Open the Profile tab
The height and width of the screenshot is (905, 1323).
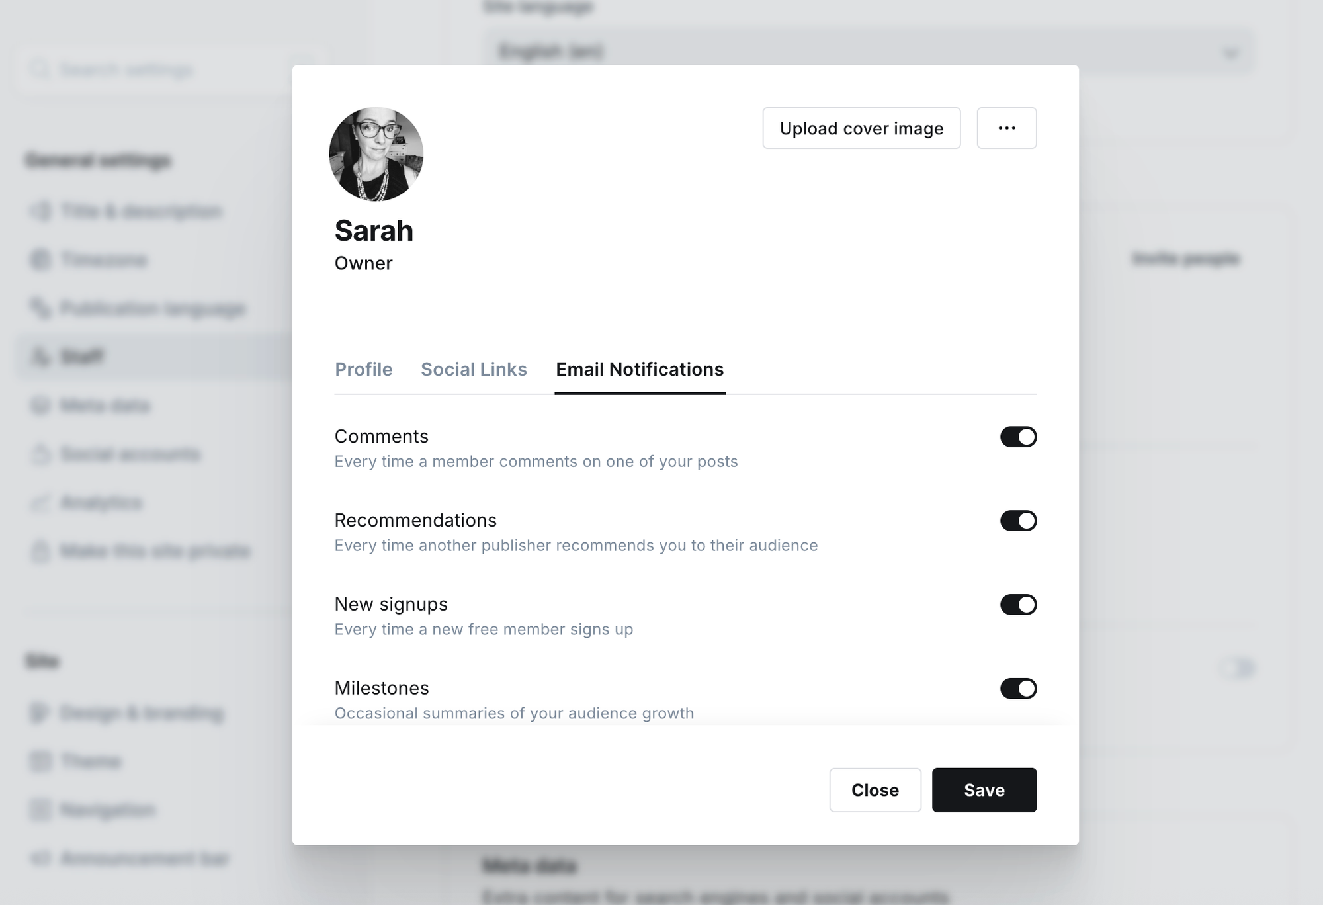coord(363,369)
